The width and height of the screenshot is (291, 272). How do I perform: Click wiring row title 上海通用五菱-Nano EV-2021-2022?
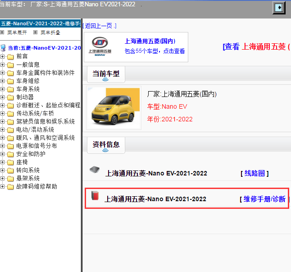pos(156,173)
